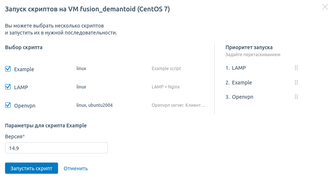
Task: Select Example item in launch priority list
Action: click(x=241, y=83)
